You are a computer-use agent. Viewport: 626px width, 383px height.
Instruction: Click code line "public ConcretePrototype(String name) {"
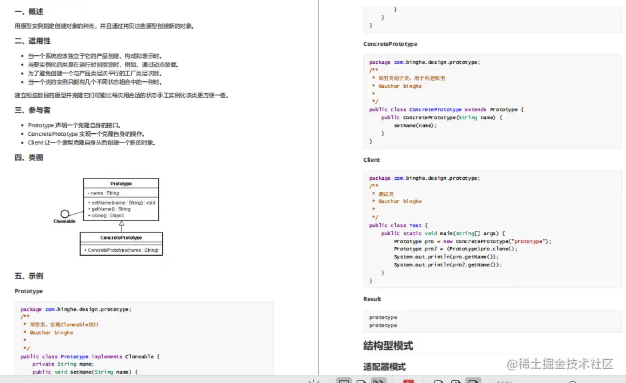(x=441, y=118)
